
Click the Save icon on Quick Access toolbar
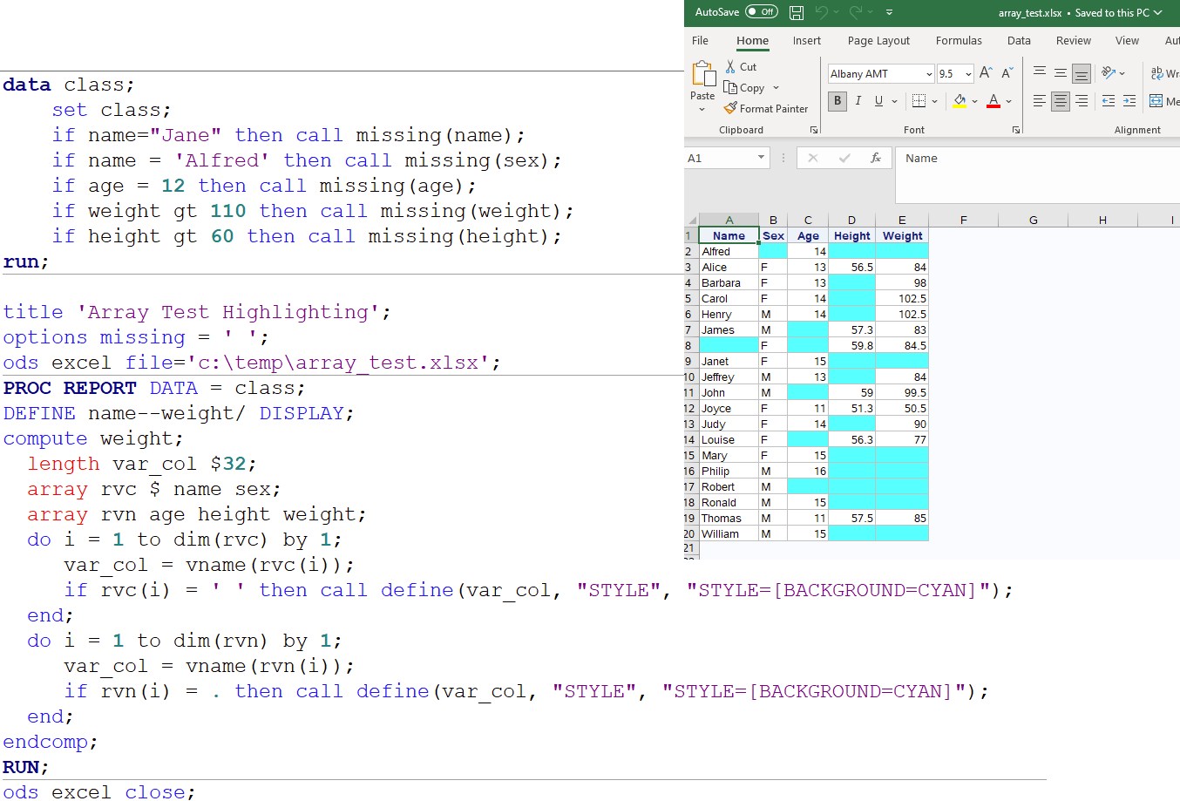click(796, 12)
